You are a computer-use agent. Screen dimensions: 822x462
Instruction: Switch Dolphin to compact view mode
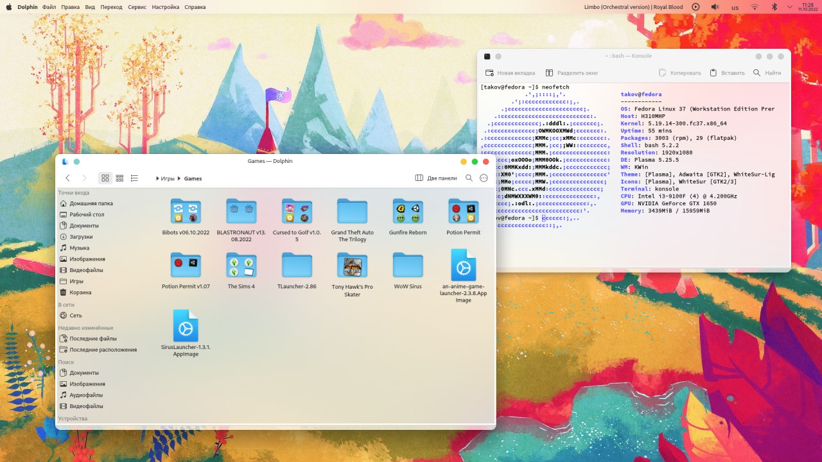tap(119, 178)
